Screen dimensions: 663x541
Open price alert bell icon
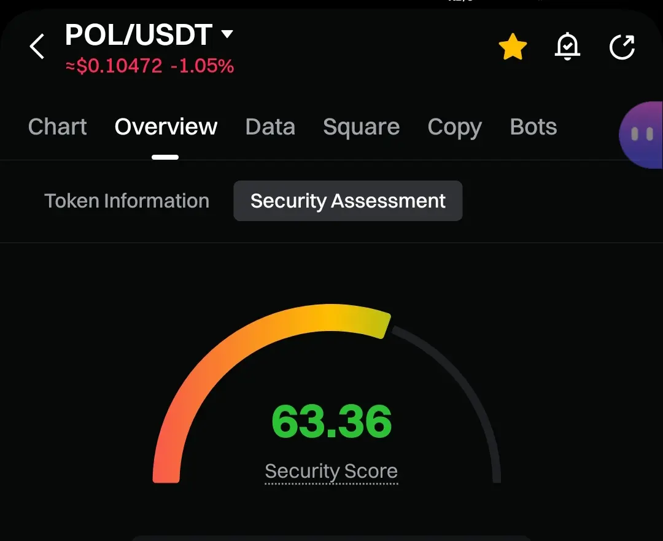click(x=567, y=46)
